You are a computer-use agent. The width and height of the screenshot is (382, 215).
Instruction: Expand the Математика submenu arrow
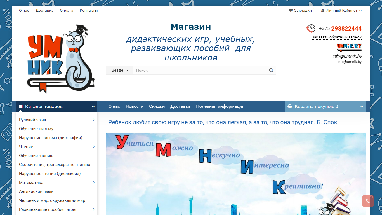click(94, 183)
